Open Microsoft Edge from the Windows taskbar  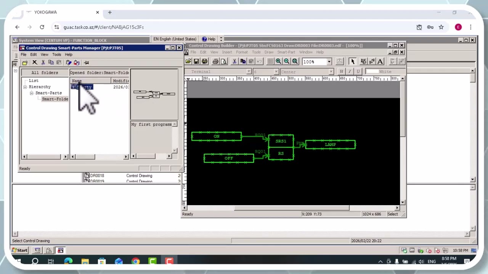point(68,261)
